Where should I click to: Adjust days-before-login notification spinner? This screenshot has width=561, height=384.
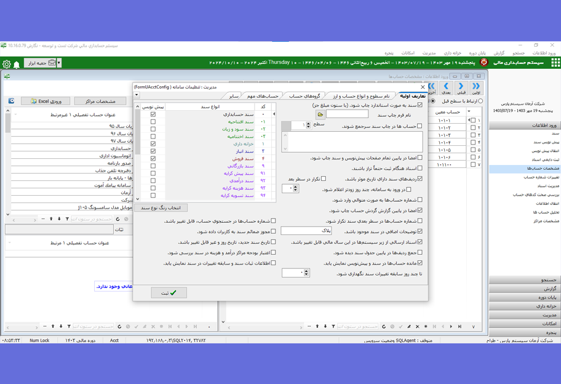[x=295, y=188]
